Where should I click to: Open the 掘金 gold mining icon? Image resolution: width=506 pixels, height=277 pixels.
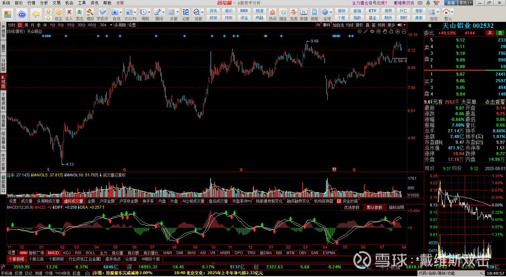[283, 12]
